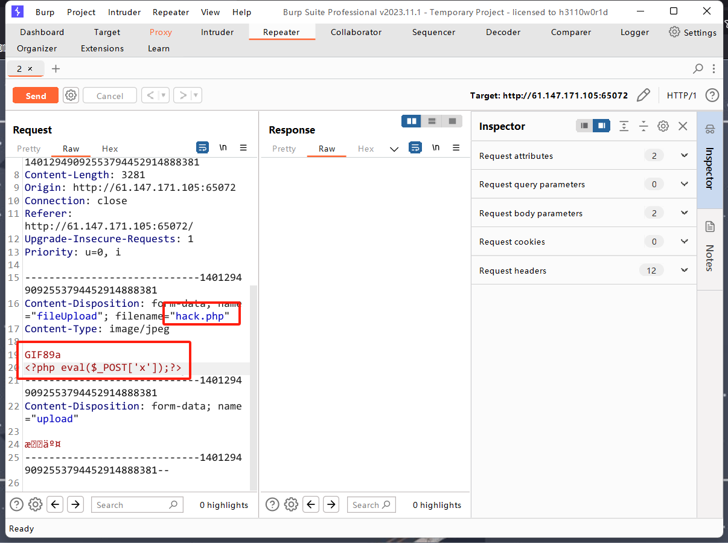This screenshot has width=728, height=543.
Task: Expand all Inspector sections
Action: coord(624,126)
